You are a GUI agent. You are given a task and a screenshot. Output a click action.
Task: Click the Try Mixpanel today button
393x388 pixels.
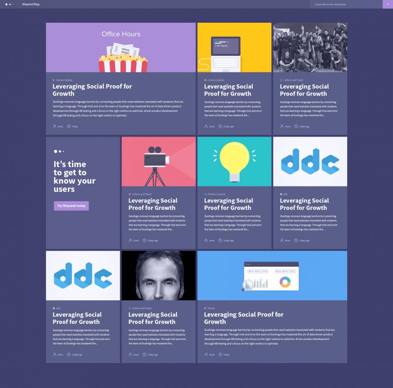[71, 206]
